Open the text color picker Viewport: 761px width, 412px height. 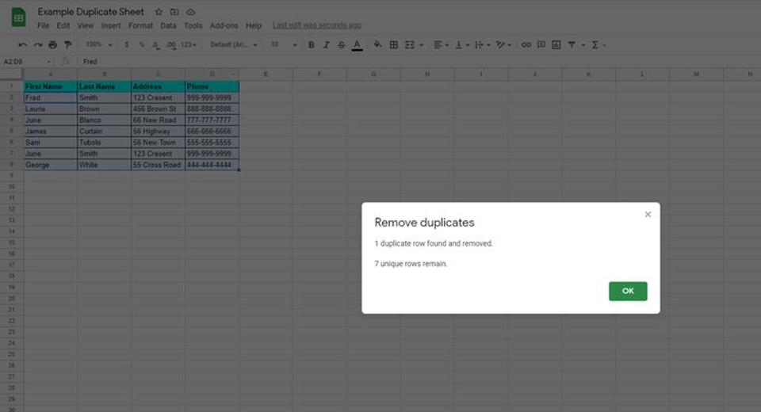point(358,45)
